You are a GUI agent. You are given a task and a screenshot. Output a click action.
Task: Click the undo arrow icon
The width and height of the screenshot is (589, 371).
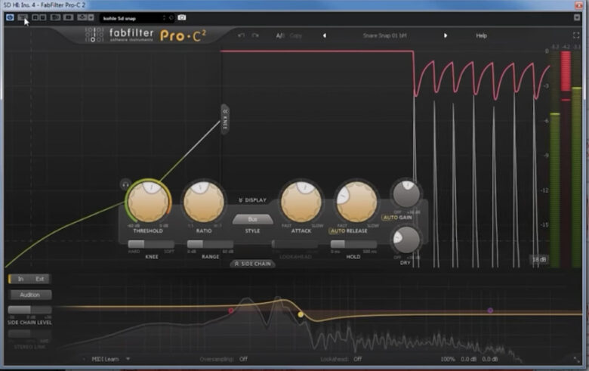click(241, 36)
